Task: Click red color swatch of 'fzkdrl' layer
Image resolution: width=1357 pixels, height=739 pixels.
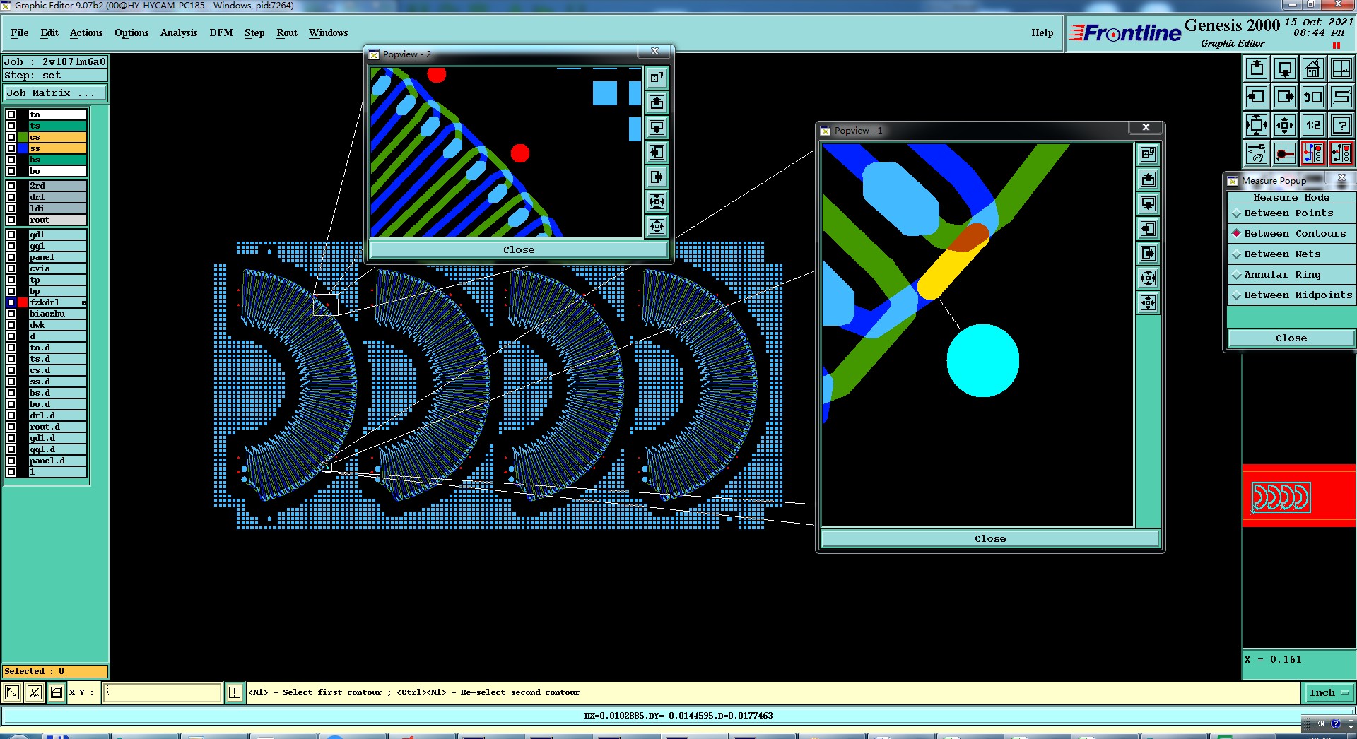Action: (x=23, y=302)
